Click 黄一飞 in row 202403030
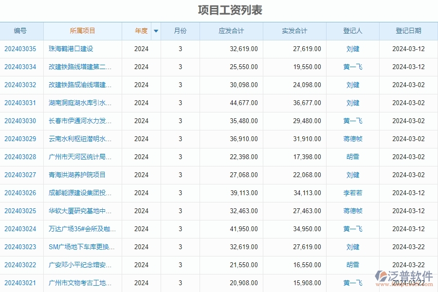This screenshot has width=438, height=292. tap(352, 121)
